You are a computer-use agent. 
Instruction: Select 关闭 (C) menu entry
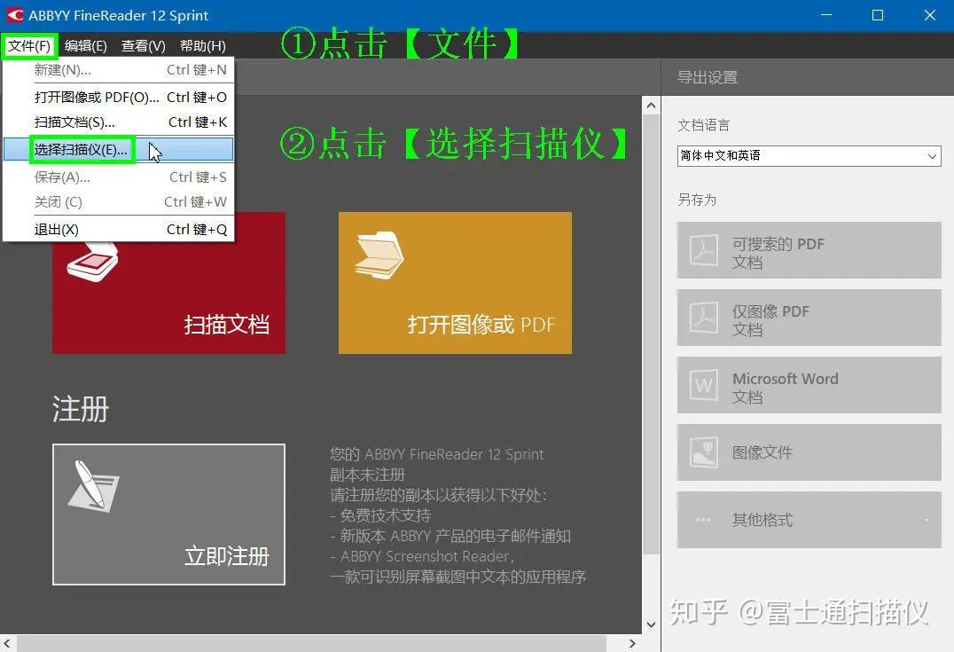point(119,201)
